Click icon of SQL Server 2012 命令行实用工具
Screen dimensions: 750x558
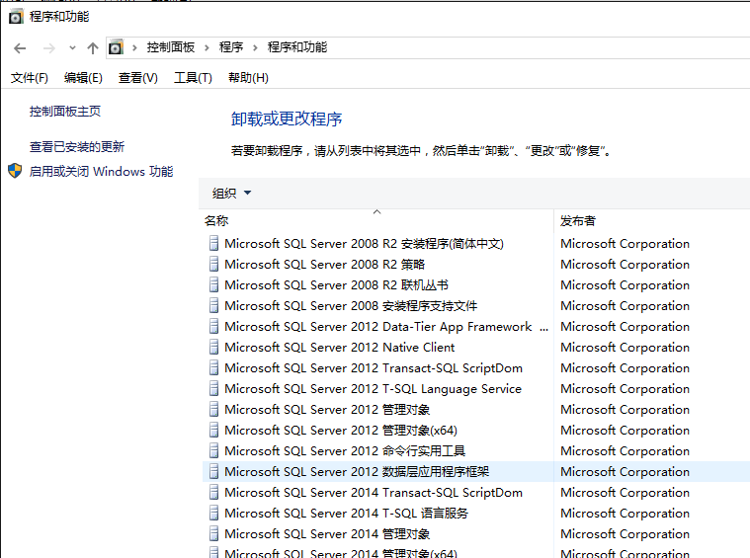pos(213,451)
